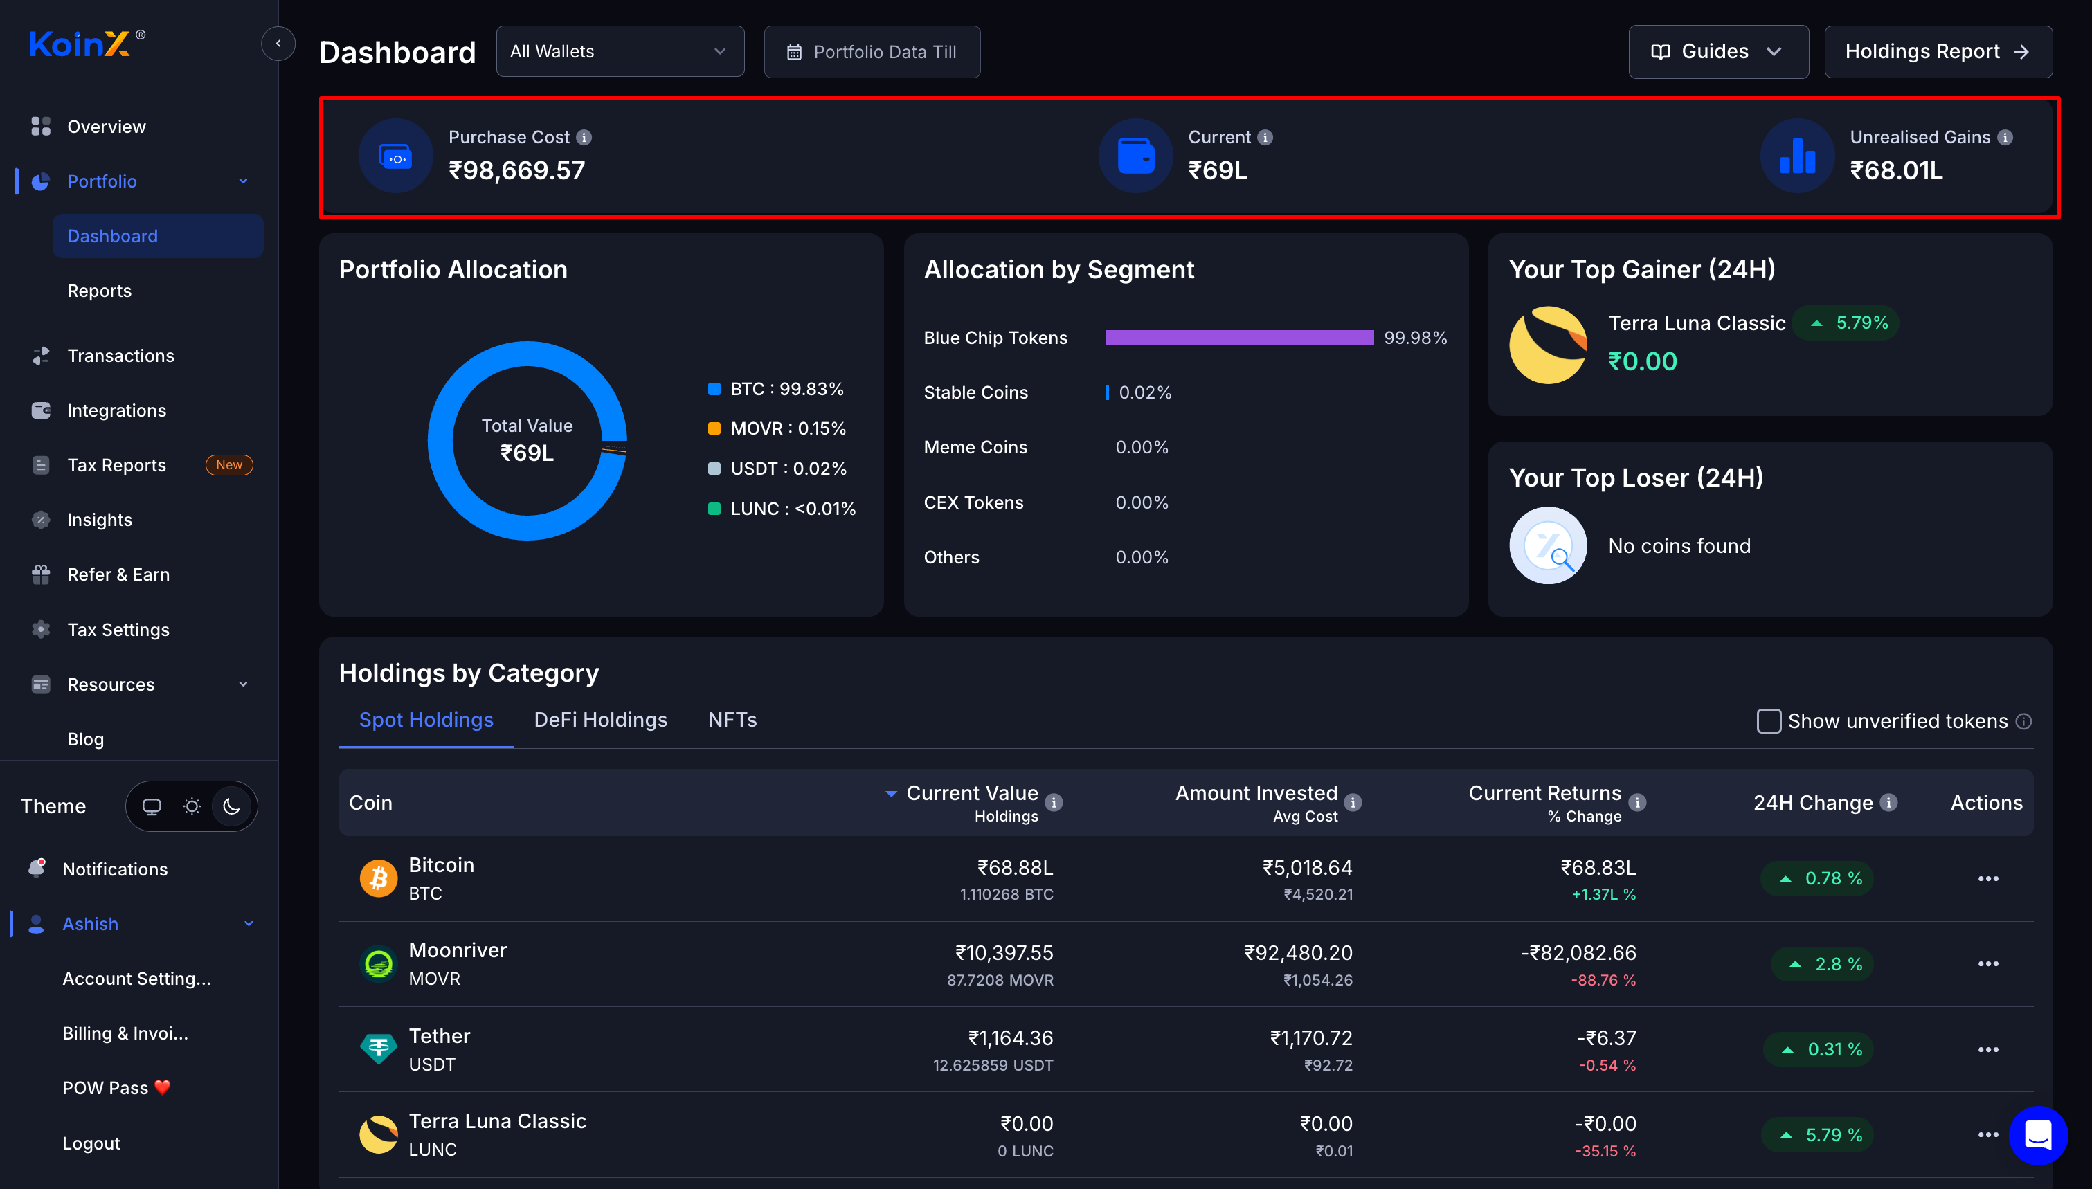Open the All Wallets dropdown
Viewport: 2092px width, 1189px height.
click(x=620, y=51)
